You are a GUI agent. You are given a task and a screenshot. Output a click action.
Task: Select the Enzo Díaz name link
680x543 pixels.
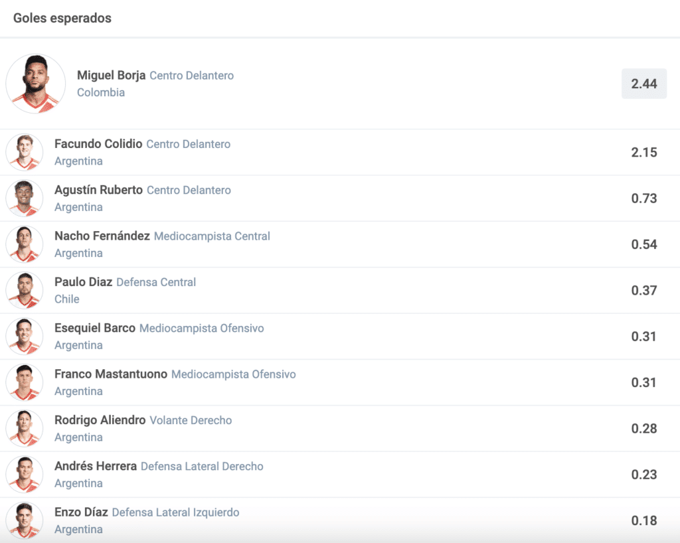[81, 512]
